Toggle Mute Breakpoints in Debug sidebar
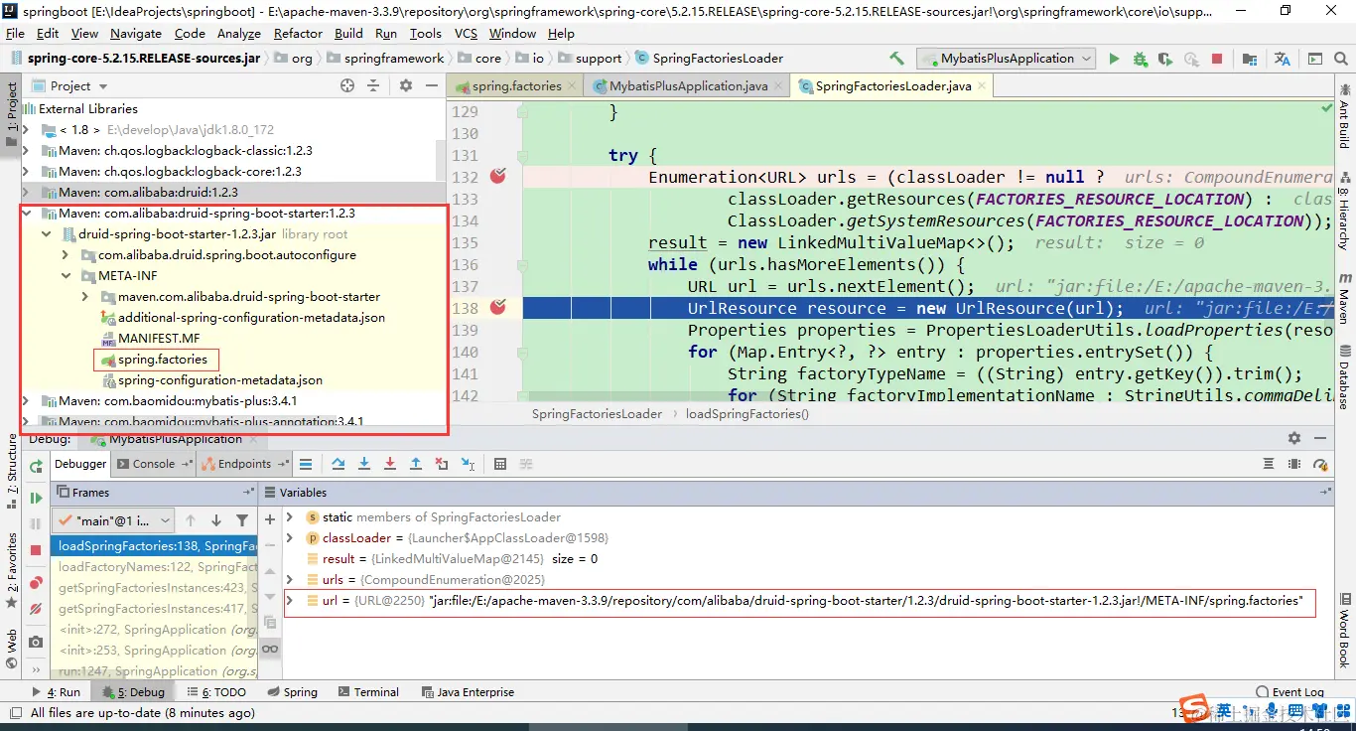1356x731 pixels. coord(36,609)
